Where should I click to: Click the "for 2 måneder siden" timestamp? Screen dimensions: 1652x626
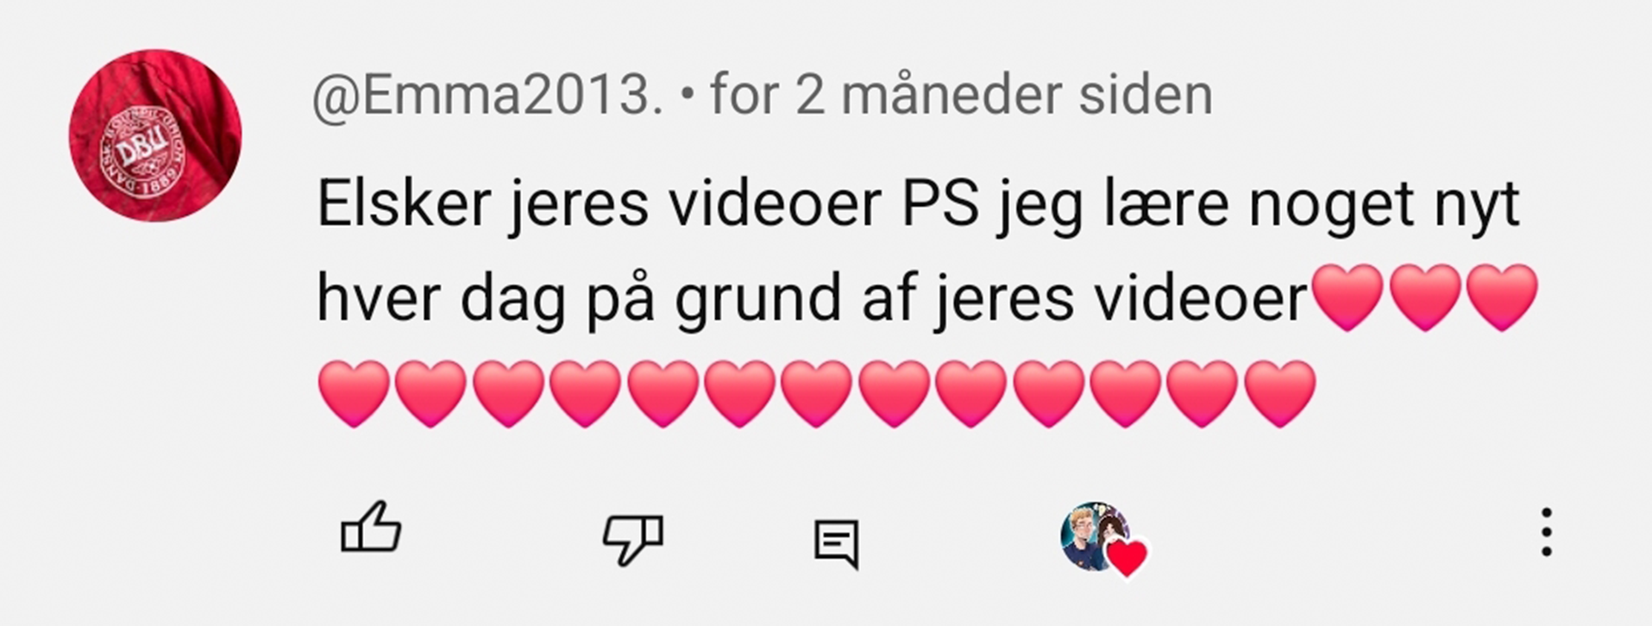point(961,95)
